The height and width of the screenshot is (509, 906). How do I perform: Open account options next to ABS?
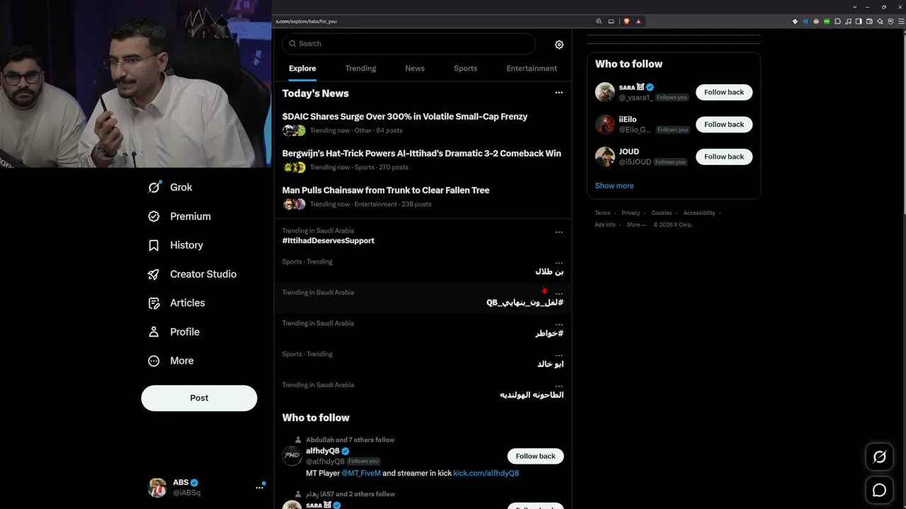point(260,487)
